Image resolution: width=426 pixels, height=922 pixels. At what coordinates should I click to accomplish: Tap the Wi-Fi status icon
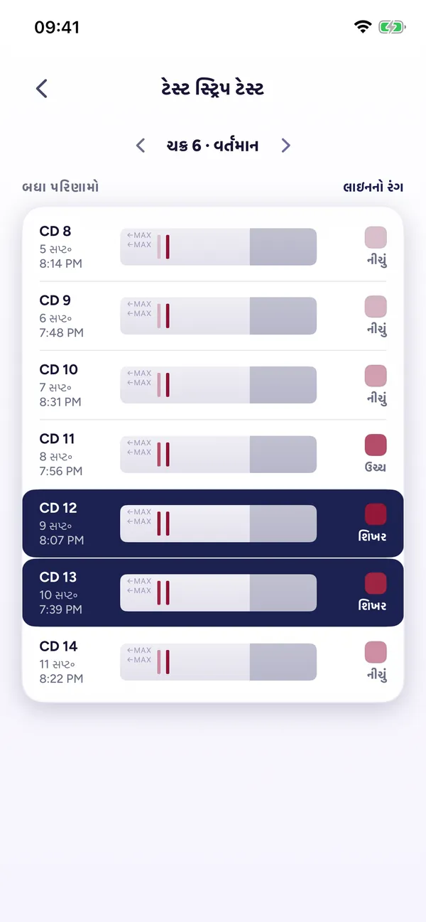point(363,27)
